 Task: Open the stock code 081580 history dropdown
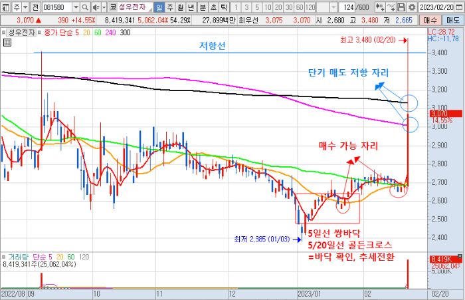(x=76, y=7)
